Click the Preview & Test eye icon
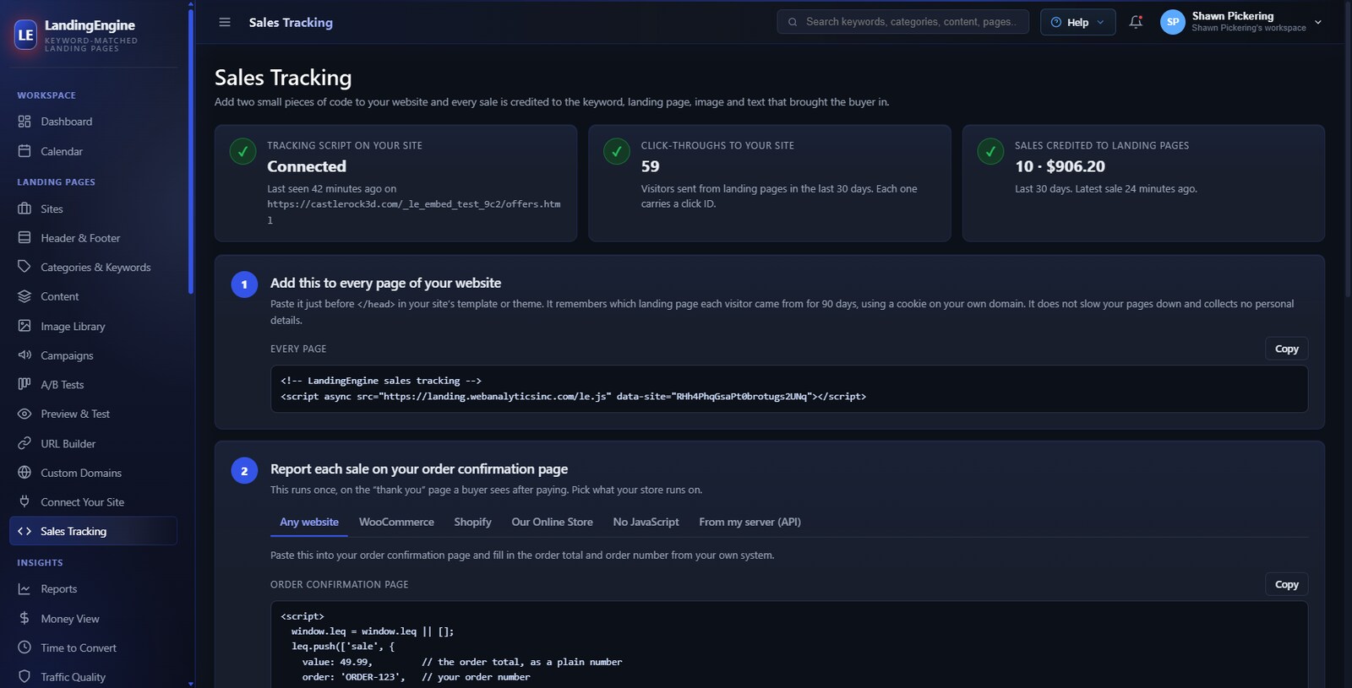This screenshot has width=1352, height=688. click(25, 414)
